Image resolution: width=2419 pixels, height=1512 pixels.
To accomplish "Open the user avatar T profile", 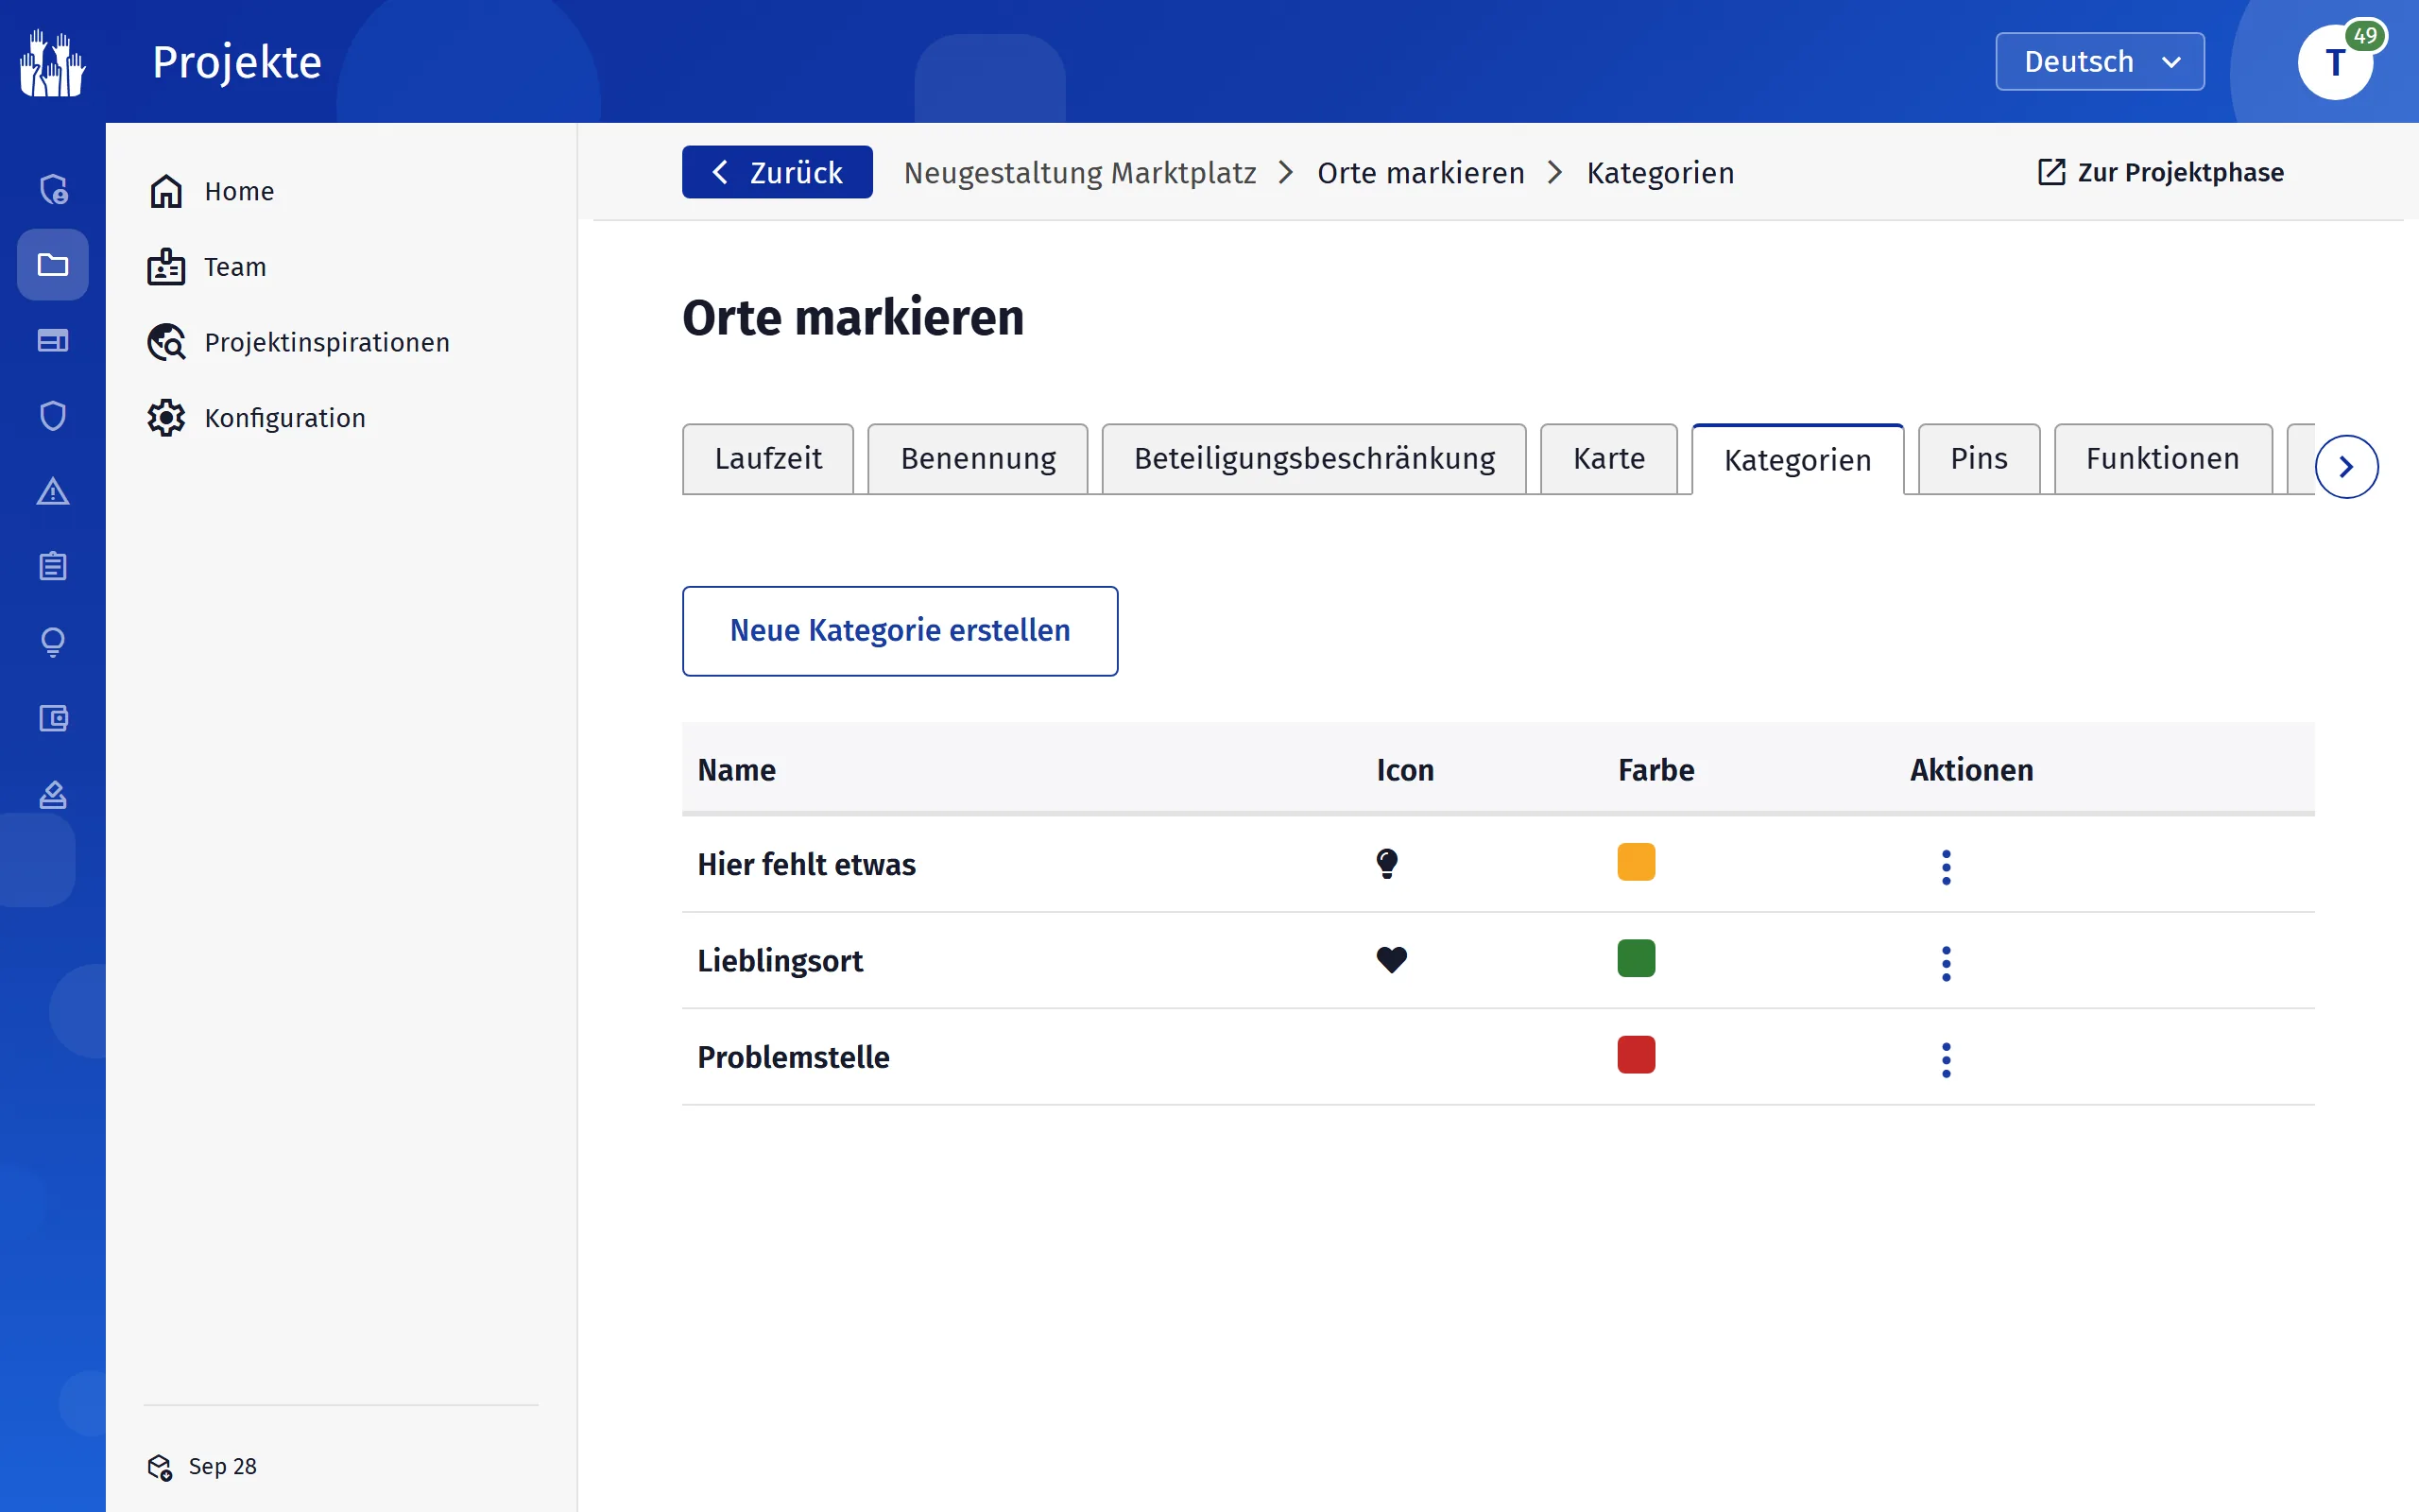I will coord(2335,63).
